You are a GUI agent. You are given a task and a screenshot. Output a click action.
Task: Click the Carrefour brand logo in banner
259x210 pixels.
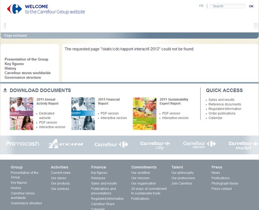pyautogui.click(x=111, y=144)
